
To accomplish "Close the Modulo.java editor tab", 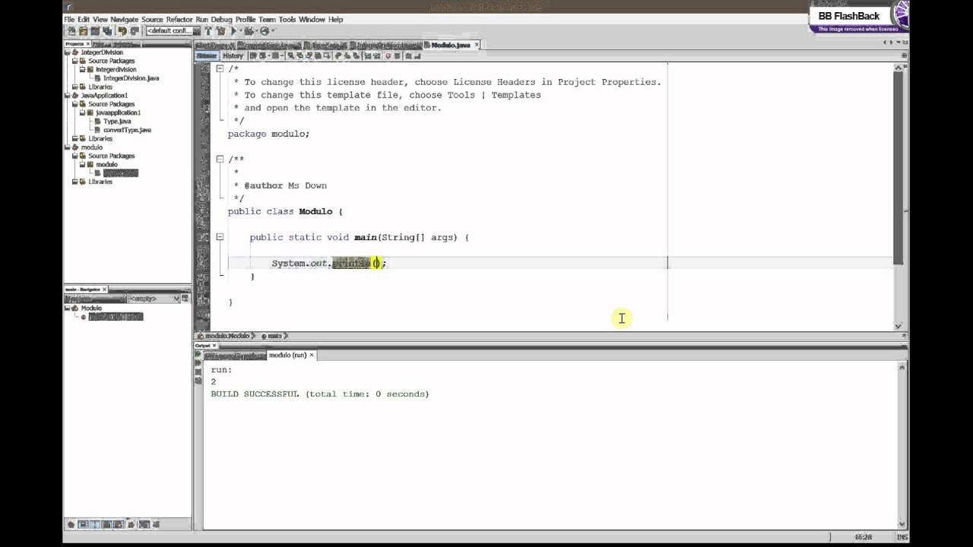I will coord(477,45).
